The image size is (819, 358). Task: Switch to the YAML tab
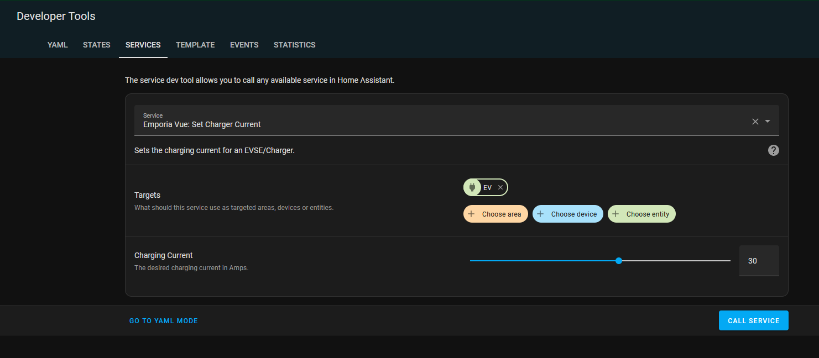click(x=58, y=45)
